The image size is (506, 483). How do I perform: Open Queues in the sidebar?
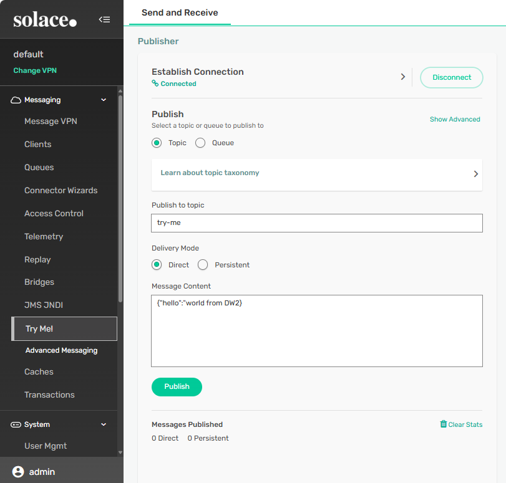click(39, 167)
